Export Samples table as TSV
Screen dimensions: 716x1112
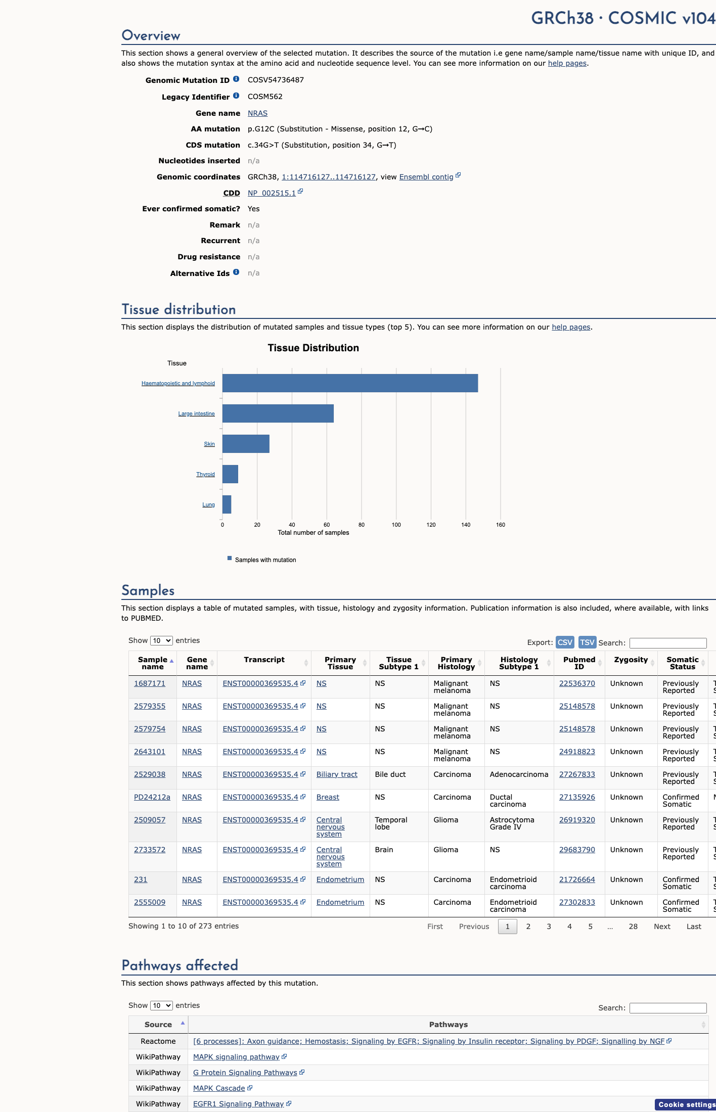tap(587, 642)
